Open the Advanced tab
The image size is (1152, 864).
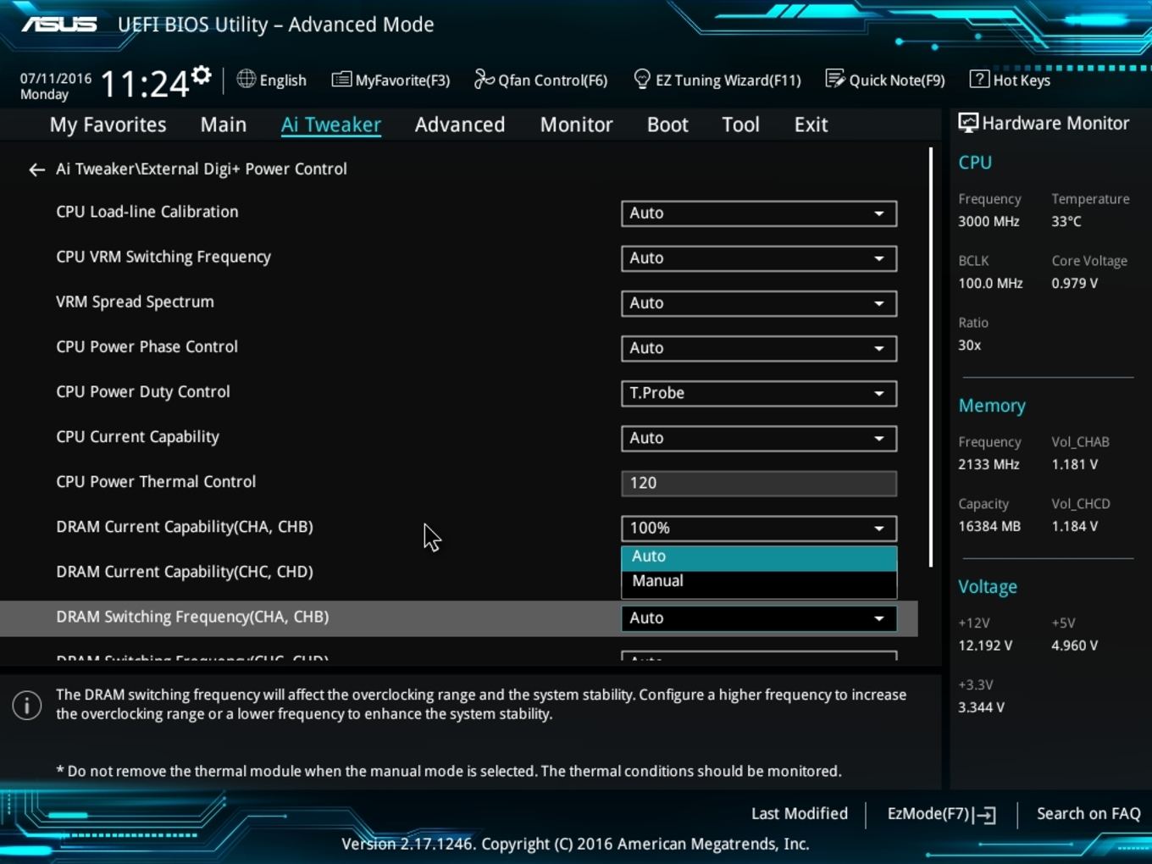pyautogui.click(x=460, y=125)
